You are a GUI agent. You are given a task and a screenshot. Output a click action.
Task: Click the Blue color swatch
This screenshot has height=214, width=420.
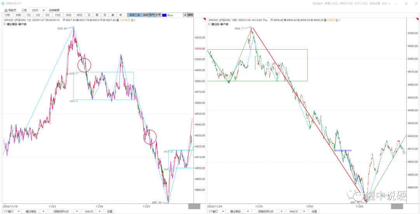pyautogui.click(x=164, y=15)
